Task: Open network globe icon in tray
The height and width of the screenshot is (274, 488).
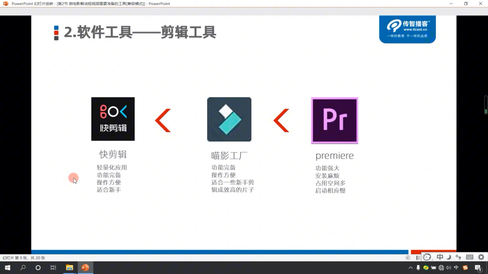Action: tap(441, 268)
